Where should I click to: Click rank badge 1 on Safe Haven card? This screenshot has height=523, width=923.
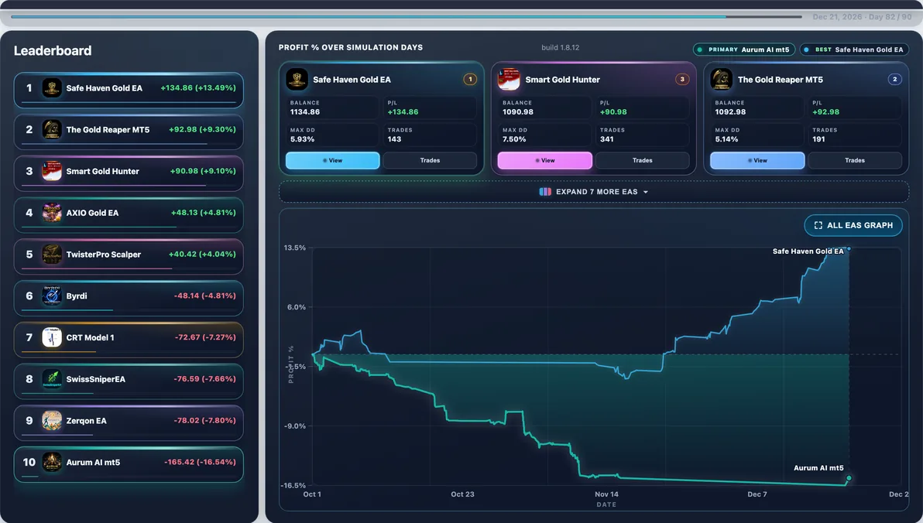click(470, 80)
